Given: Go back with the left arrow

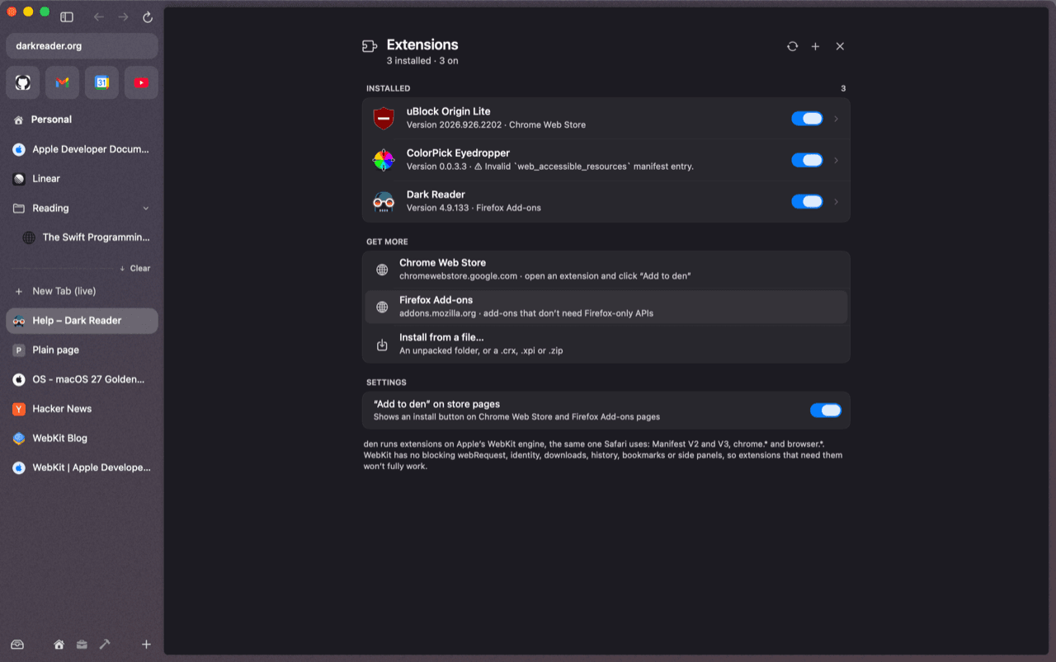Looking at the screenshot, I should (99, 17).
